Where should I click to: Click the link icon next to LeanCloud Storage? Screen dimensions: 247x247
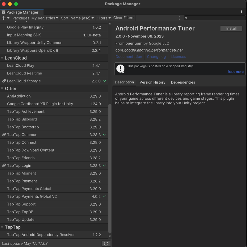point(4,81)
